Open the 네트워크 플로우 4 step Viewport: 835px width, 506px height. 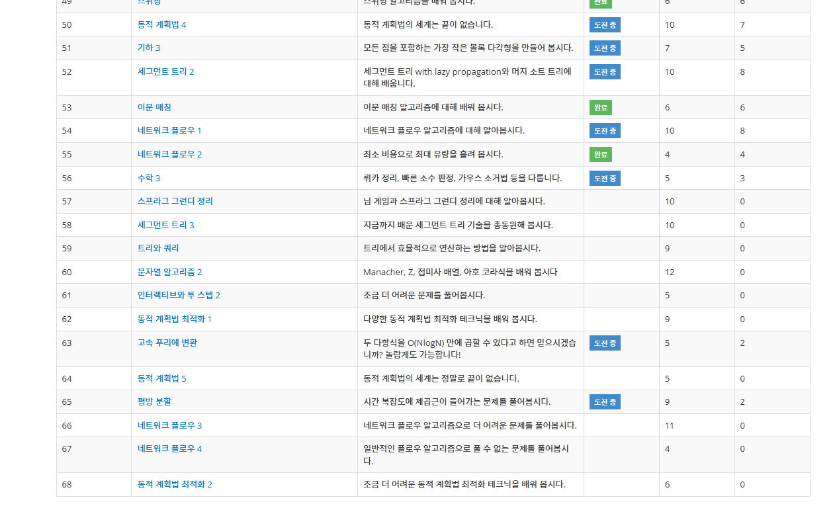(x=169, y=448)
